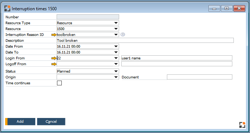
Task: Click the Description field containing Tool broken
Action: coord(145,40)
